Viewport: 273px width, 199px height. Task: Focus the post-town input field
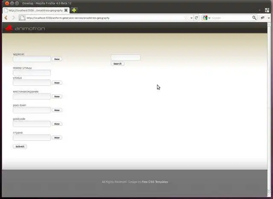pyautogui.click(x=32, y=110)
